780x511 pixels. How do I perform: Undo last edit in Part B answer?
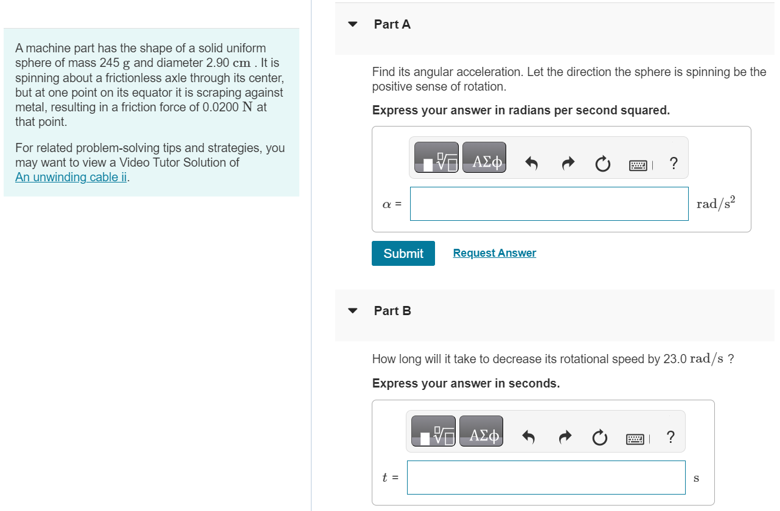pyautogui.click(x=529, y=437)
